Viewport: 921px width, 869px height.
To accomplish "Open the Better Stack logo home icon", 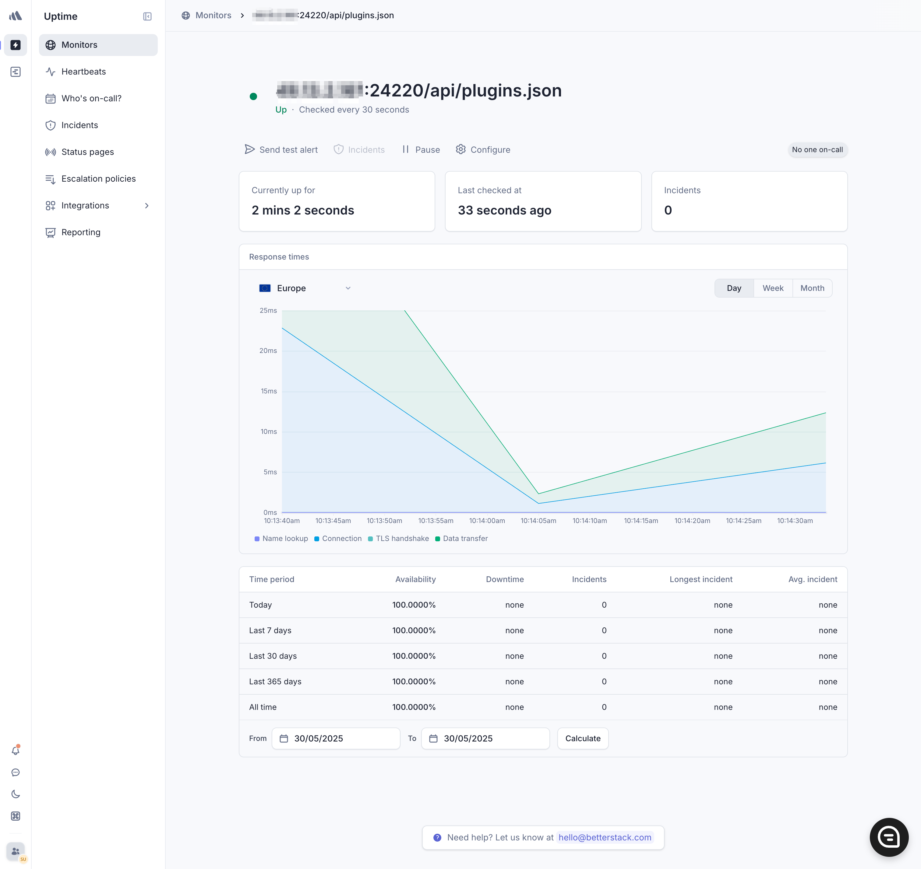I will (x=15, y=15).
